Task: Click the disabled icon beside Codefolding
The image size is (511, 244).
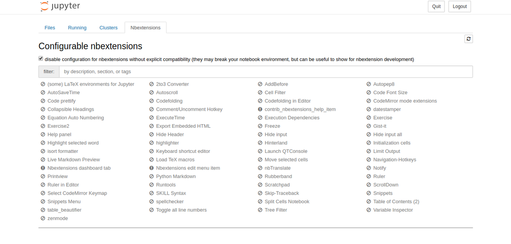Action: [x=152, y=101]
